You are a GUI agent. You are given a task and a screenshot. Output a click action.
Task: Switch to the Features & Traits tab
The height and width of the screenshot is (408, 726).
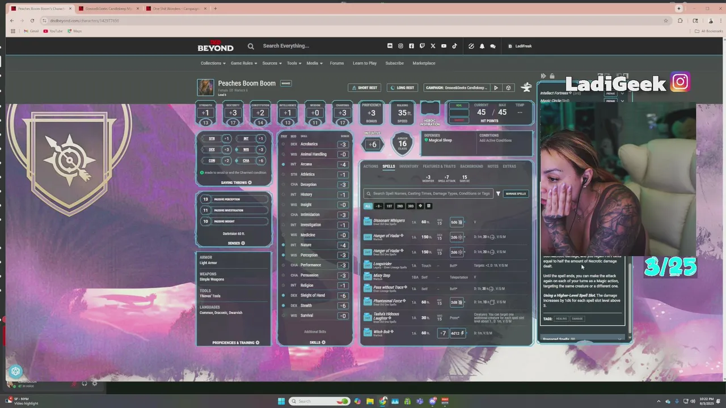pyautogui.click(x=439, y=167)
